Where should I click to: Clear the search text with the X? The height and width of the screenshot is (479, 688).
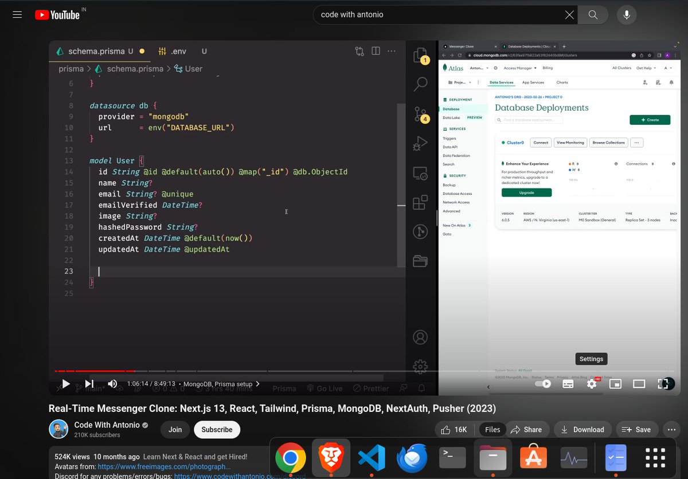point(569,15)
